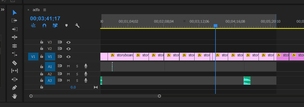Click the blue playhead marker on ruler
This screenshot has width=304, height=107.
215,26
